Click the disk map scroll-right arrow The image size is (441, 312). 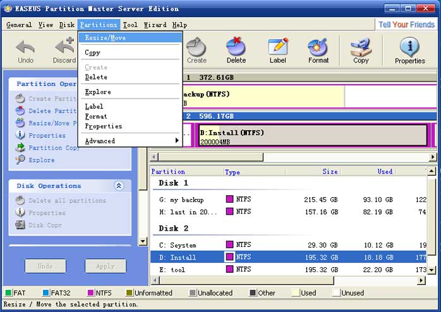433,157
